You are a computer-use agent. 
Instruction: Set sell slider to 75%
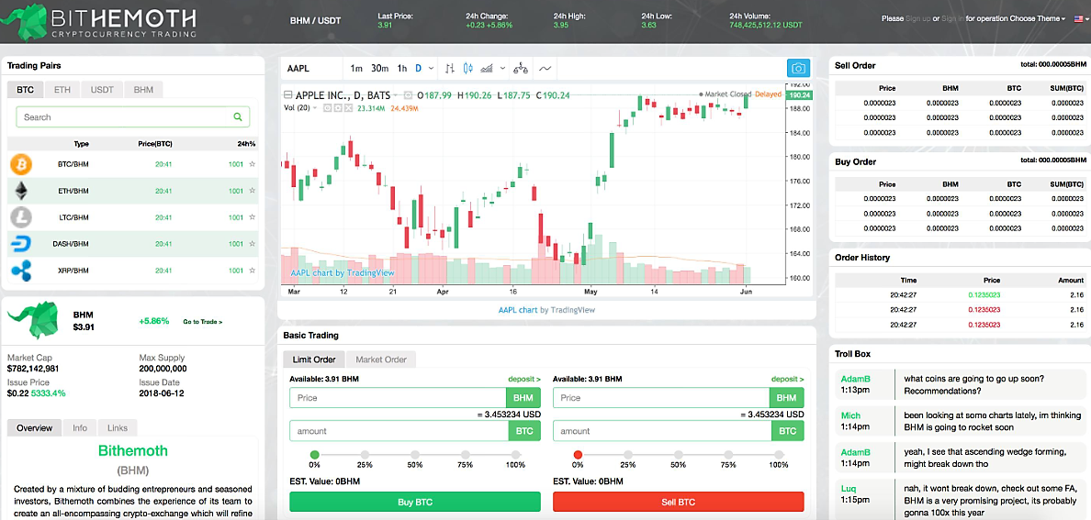tap(728, 455)
